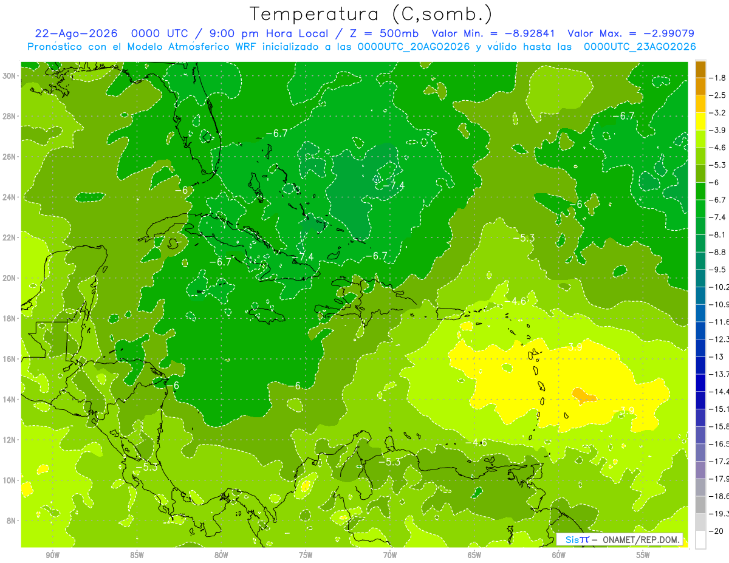Click the "Valor Max. = -2.99079" readout
Image resolution: width=729 pixels, height=563 pixels.
point(631,33)
